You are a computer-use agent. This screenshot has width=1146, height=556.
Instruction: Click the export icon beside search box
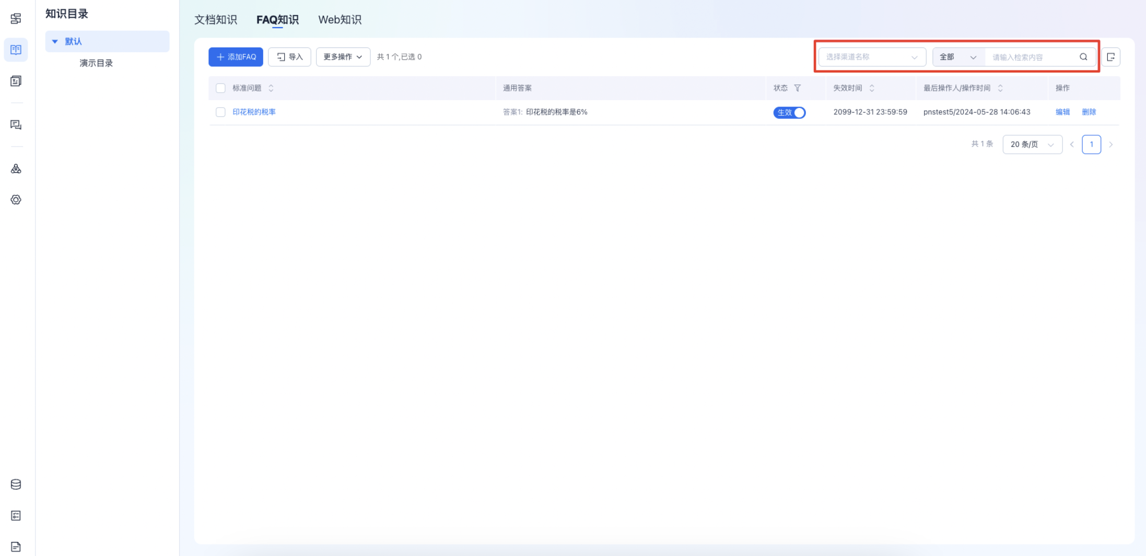1111,57
